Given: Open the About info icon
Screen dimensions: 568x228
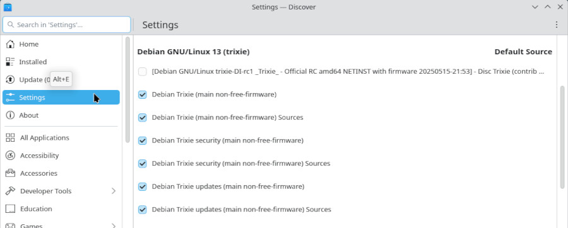Looking at the screenshot, I should (11, 115).
